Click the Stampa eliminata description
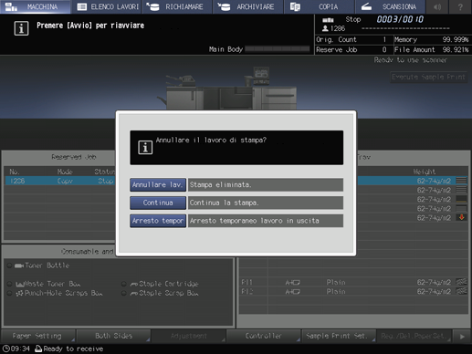 266,185
